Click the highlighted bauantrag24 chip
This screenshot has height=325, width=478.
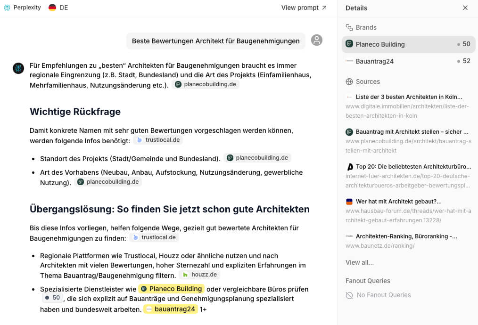pyautogui.click(x=170, y=309)
